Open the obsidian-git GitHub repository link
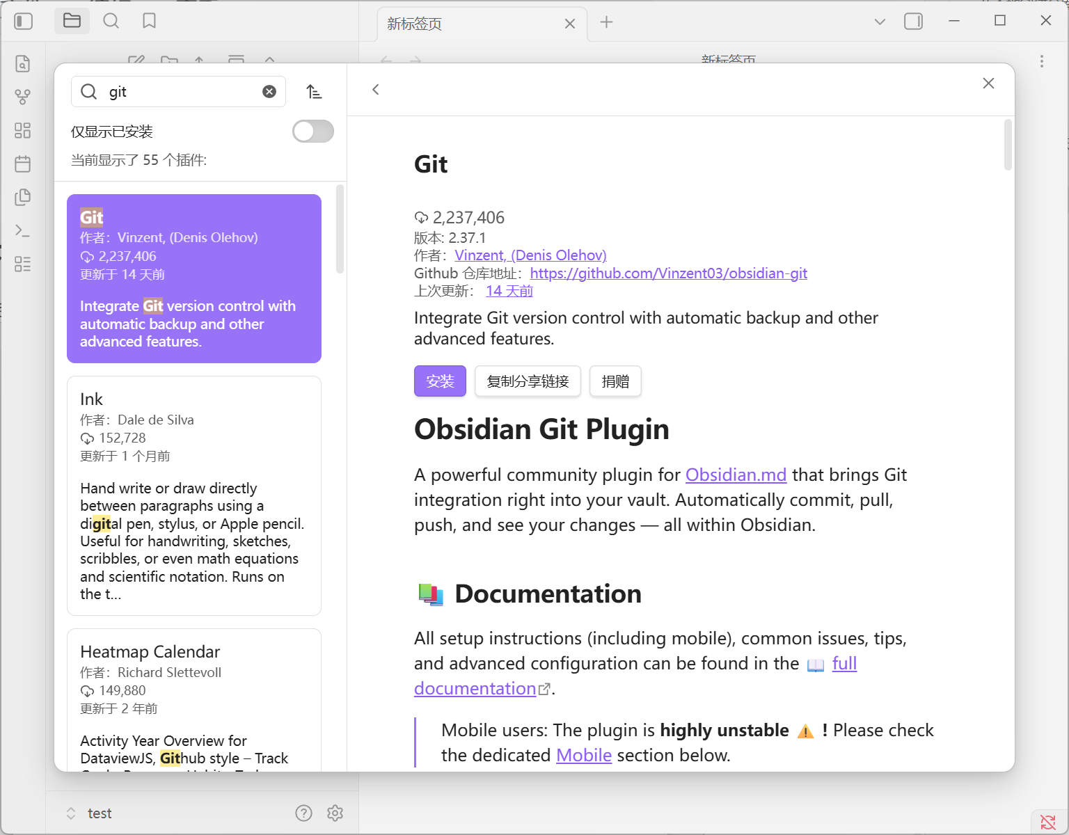 click(x=669, y=273)
